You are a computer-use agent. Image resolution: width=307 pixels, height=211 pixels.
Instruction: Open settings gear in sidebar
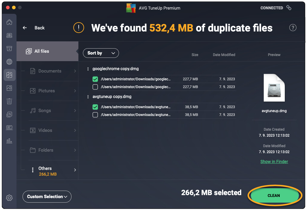coord(9,198)
